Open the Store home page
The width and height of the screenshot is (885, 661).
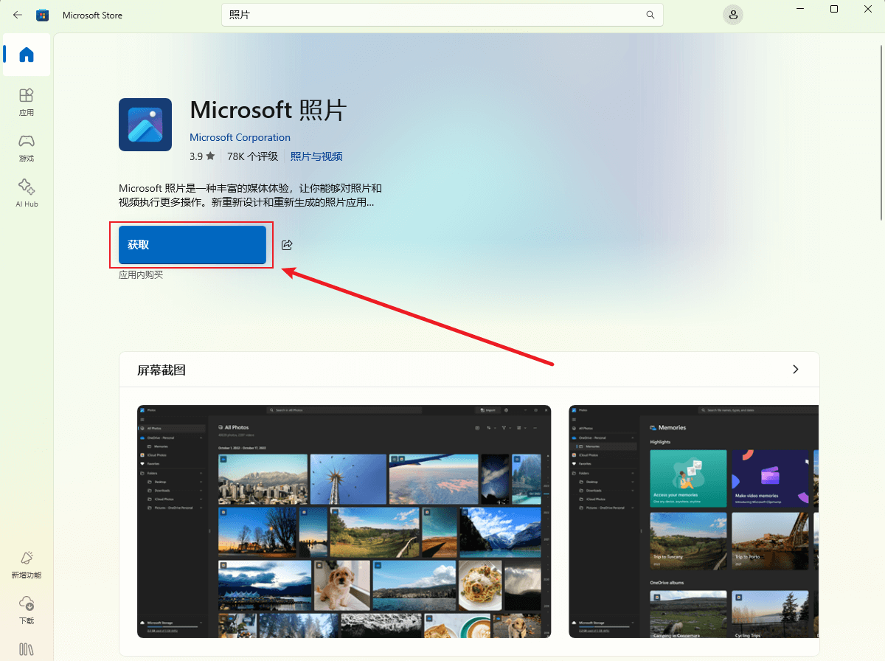point(27,55)
